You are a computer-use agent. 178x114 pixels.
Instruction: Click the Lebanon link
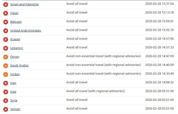point(16,48)
